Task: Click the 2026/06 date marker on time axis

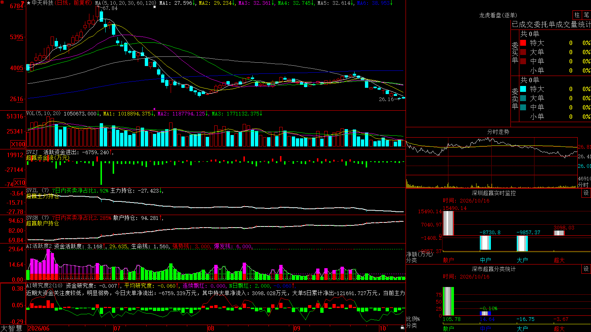Action: [39, 328]
